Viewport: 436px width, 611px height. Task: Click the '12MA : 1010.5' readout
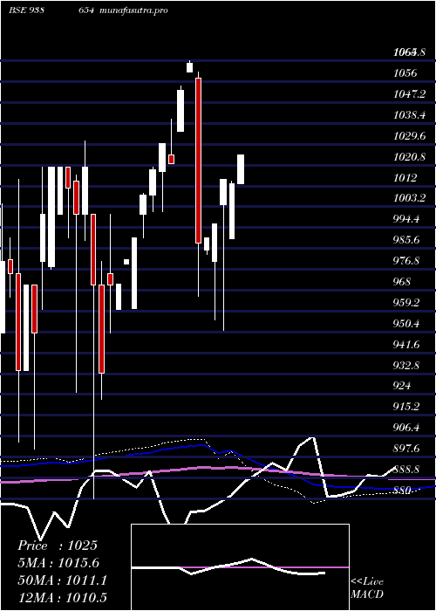coord(62,598)
